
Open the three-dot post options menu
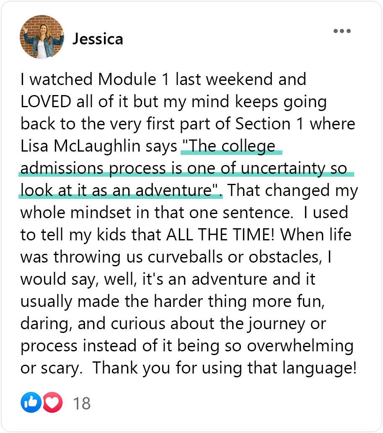click(x=342, y=31)
